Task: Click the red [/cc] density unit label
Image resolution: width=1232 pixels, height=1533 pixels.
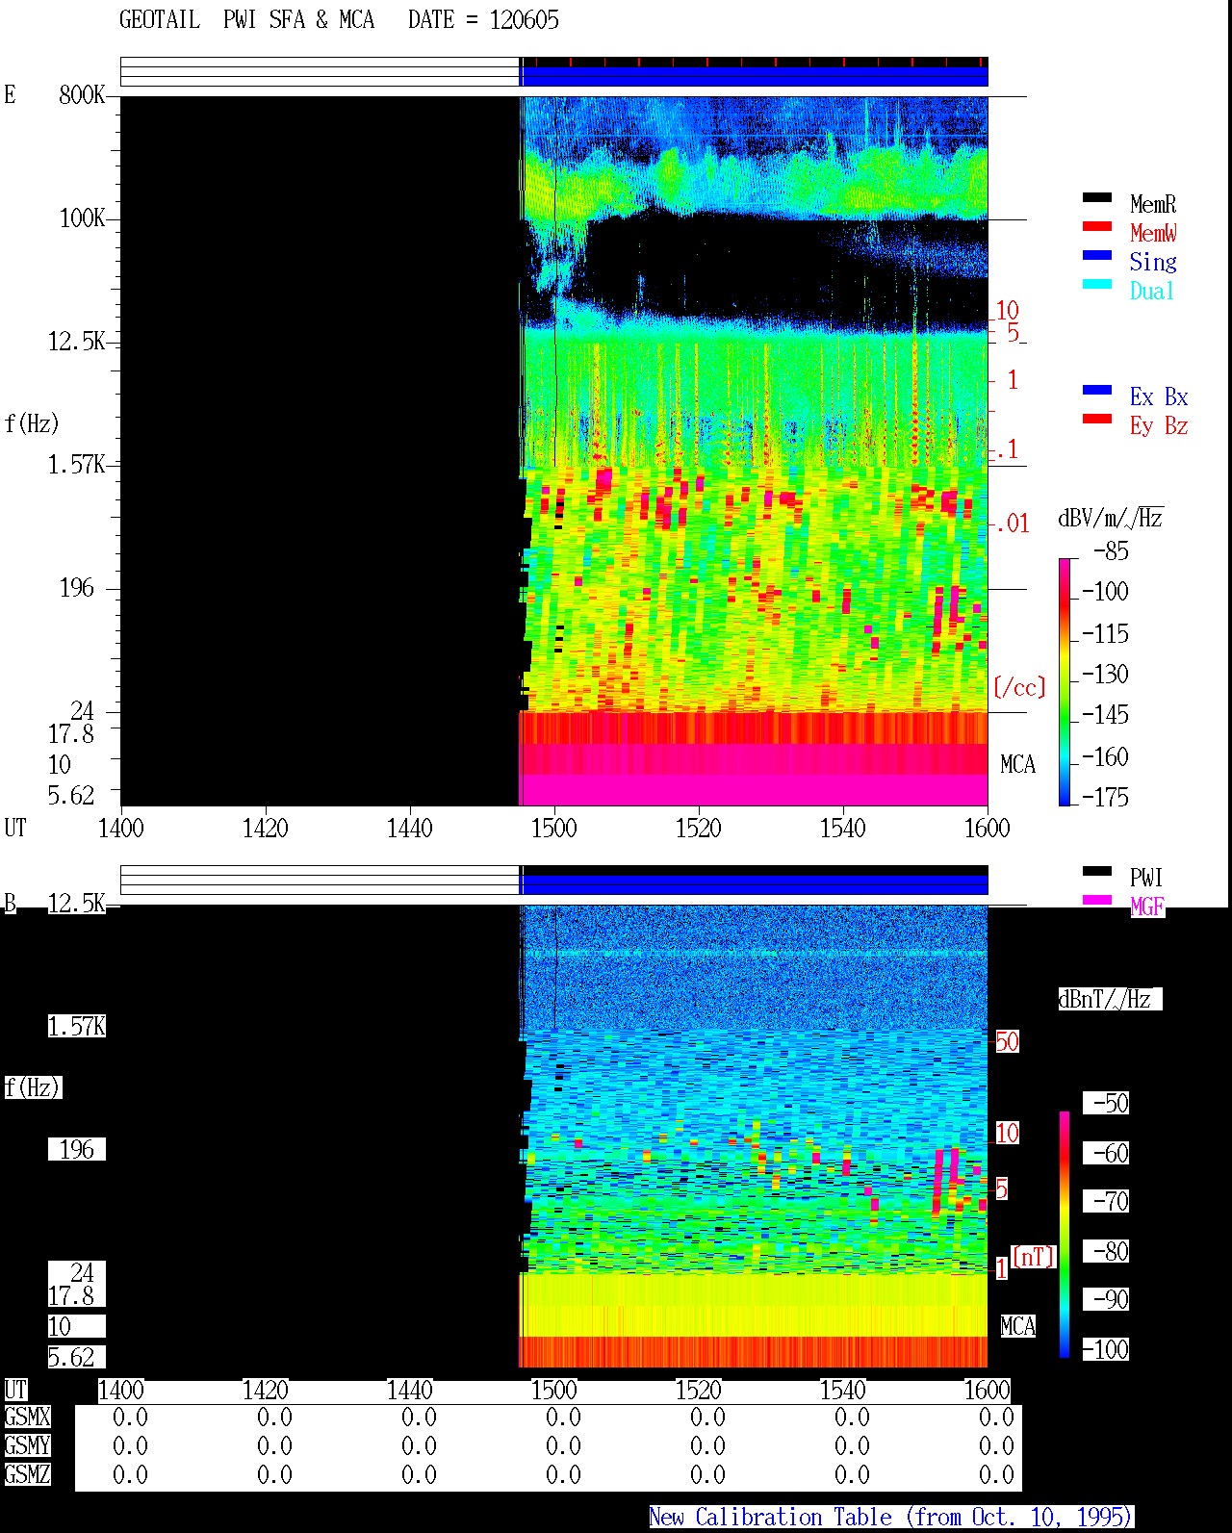Action: [x=1019, y=687]
